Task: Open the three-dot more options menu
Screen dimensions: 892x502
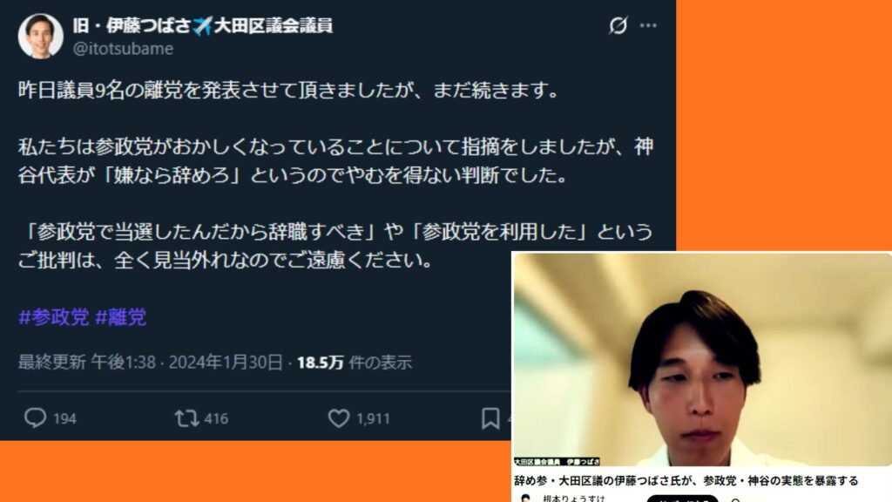Action: coord(648,25)
